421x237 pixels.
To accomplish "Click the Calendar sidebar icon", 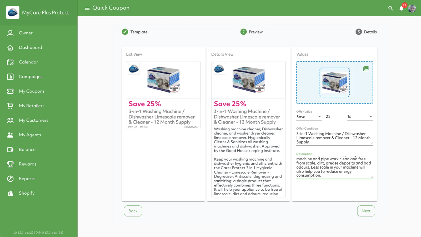I will click(x=10, y=62).
